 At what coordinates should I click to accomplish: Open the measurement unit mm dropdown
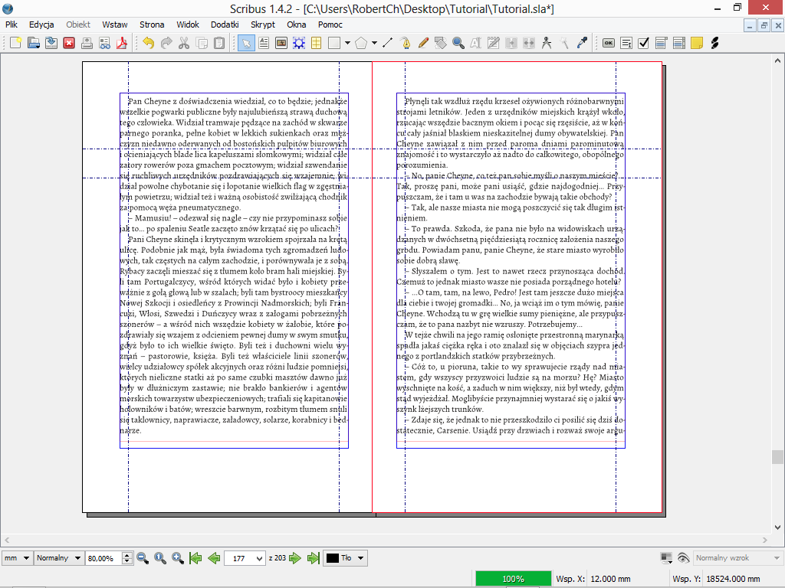point(17,558)
